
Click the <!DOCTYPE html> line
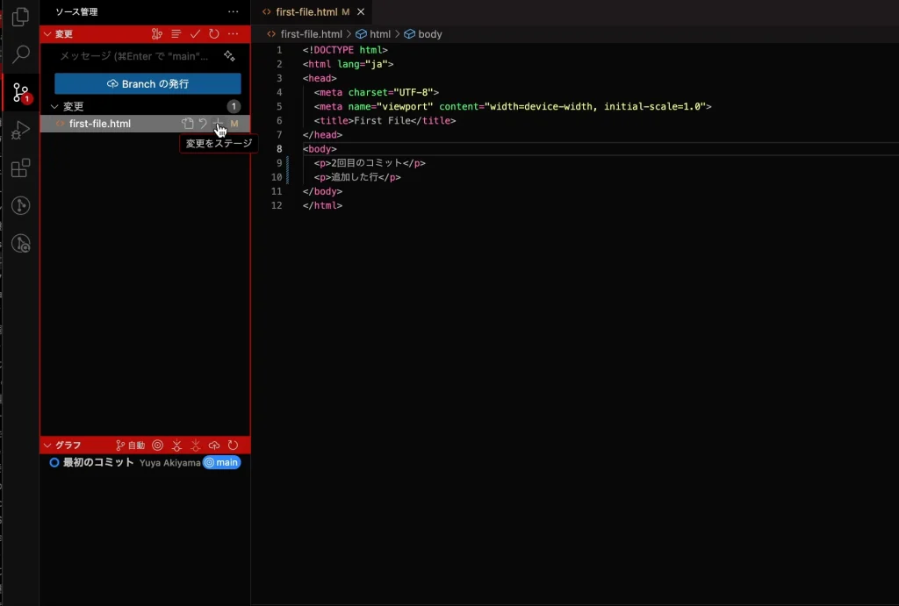[345, 50]
